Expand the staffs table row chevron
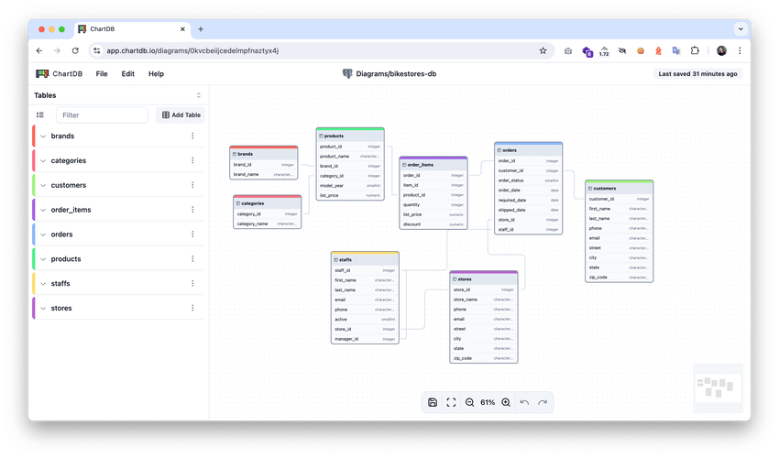 click(x=43, y=284)
